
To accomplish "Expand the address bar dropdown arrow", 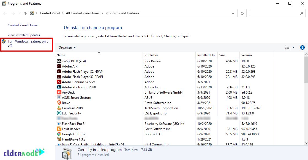I will coord(233,13).
